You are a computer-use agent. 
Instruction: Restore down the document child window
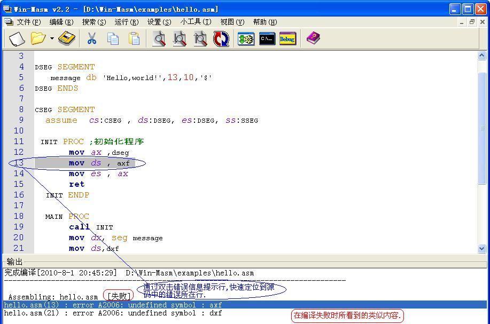pos(472,22)
